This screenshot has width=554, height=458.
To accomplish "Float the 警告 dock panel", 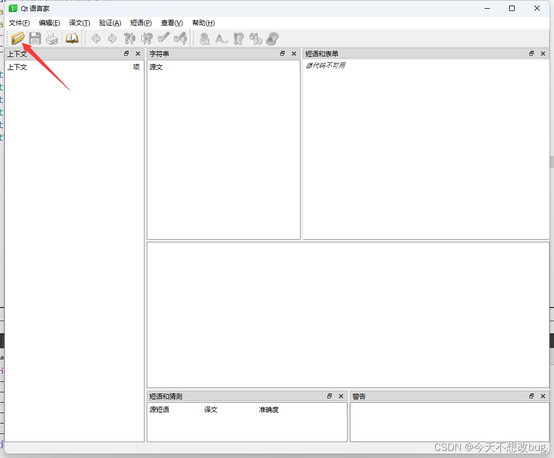I will [532, 396].
